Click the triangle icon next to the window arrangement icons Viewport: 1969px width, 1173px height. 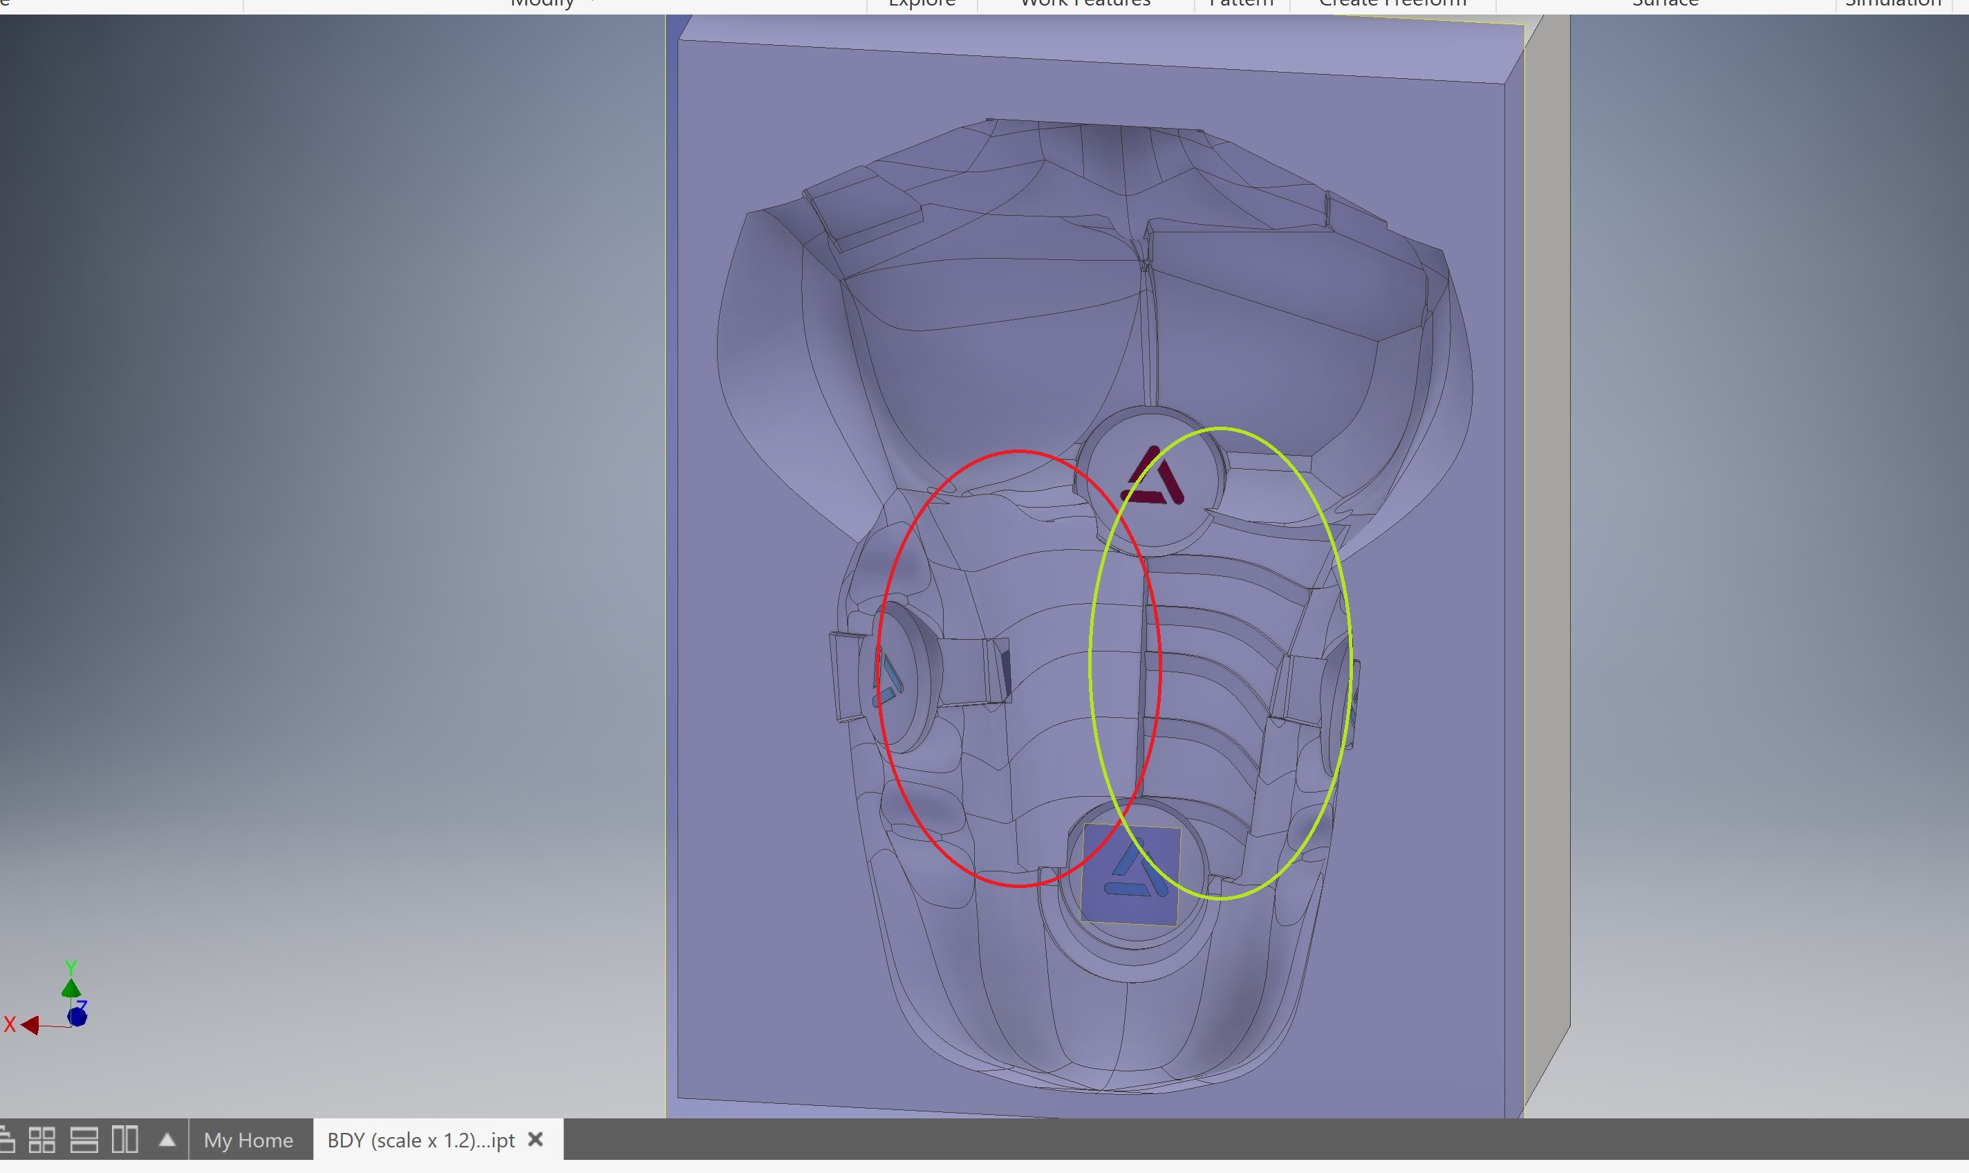pos(167,1139)
